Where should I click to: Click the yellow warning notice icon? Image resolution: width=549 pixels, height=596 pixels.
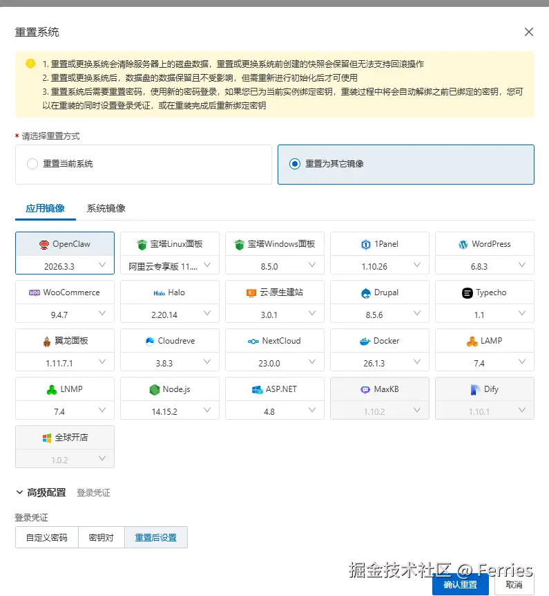click(x=30, y=64)
